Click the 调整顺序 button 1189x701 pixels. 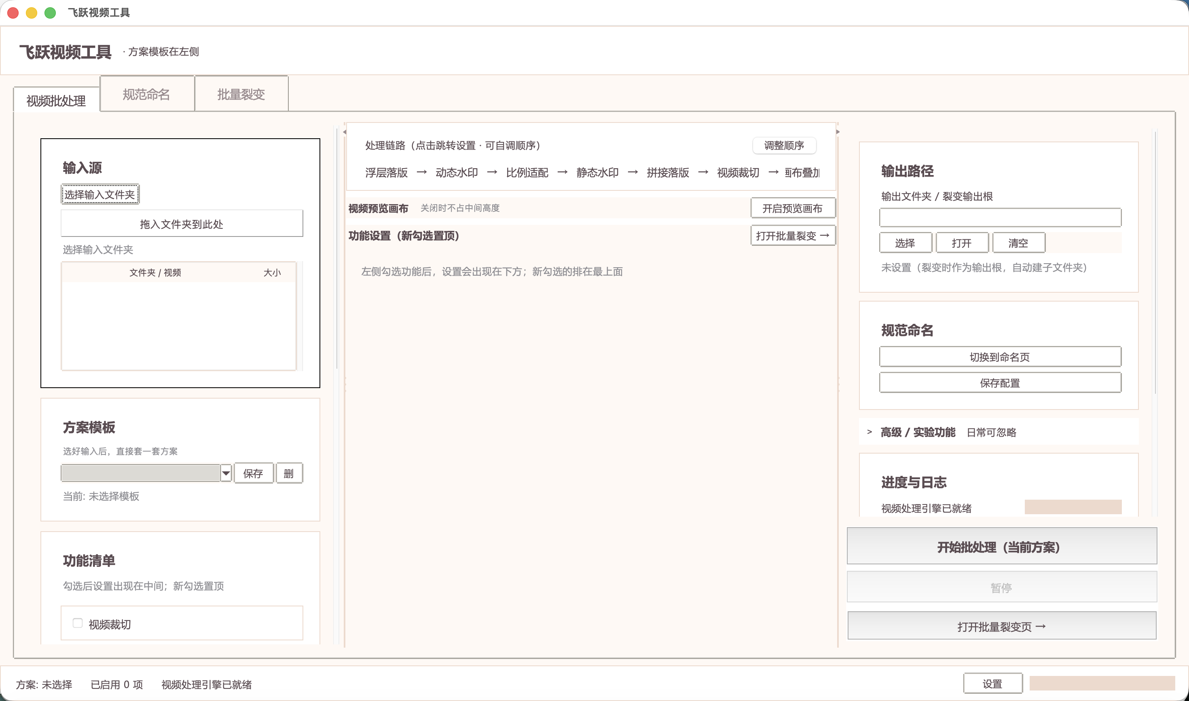784,145
